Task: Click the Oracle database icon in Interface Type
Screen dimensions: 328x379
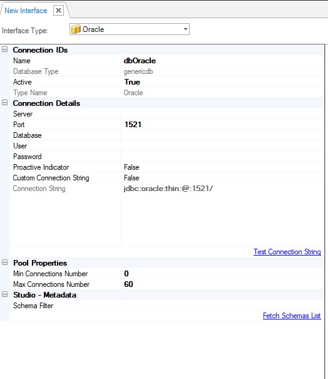Action: 76,29
